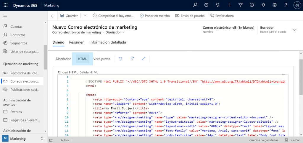Click the Marketing app name in header
303x143 pixels.
click(x=52, y=5)
